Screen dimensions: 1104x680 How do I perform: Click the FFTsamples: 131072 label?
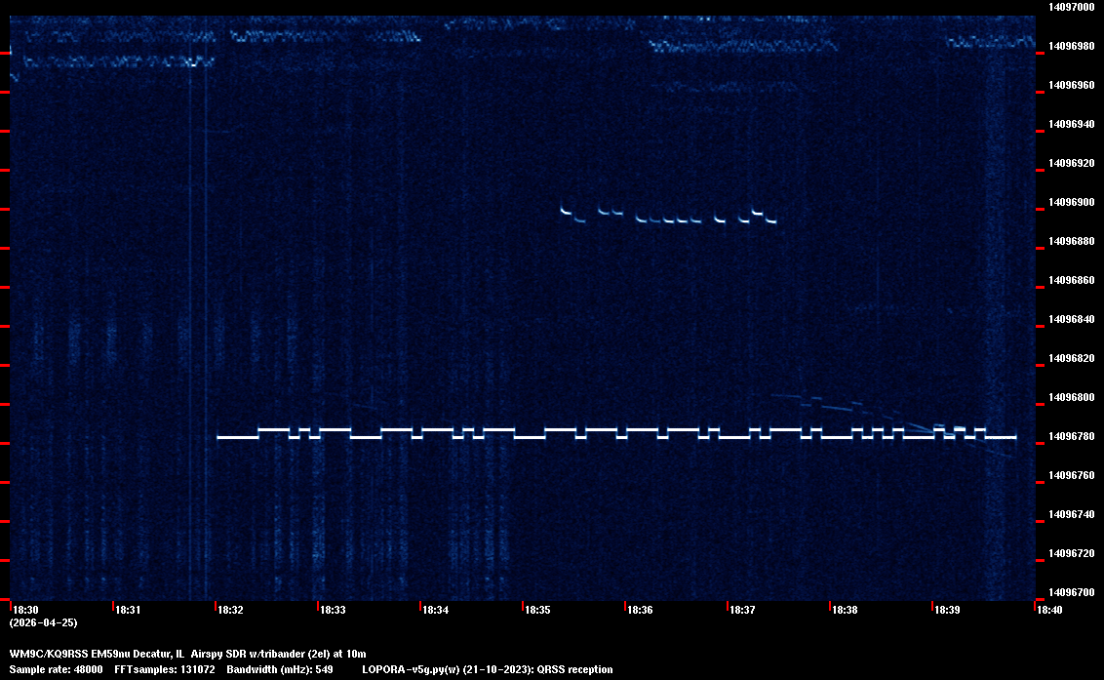coord(164,669)
